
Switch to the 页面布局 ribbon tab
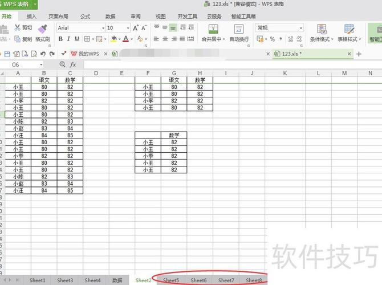[58, 17]
